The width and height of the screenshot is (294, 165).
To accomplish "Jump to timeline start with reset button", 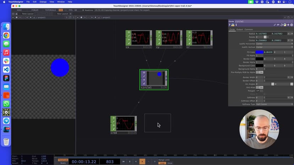I will pos(124,161).
